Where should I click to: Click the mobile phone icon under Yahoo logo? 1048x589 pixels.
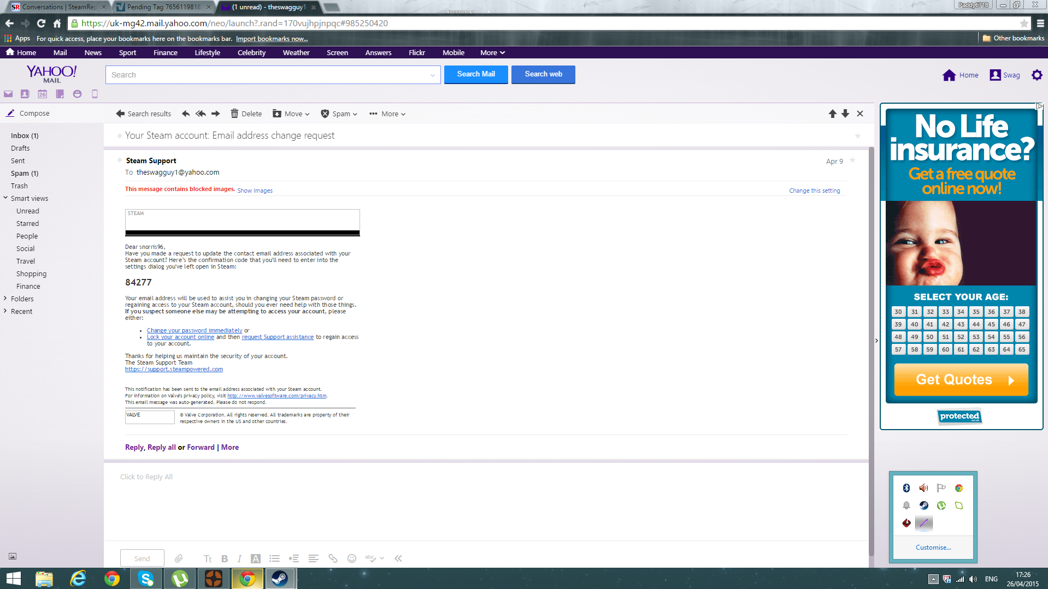[95, 94]
